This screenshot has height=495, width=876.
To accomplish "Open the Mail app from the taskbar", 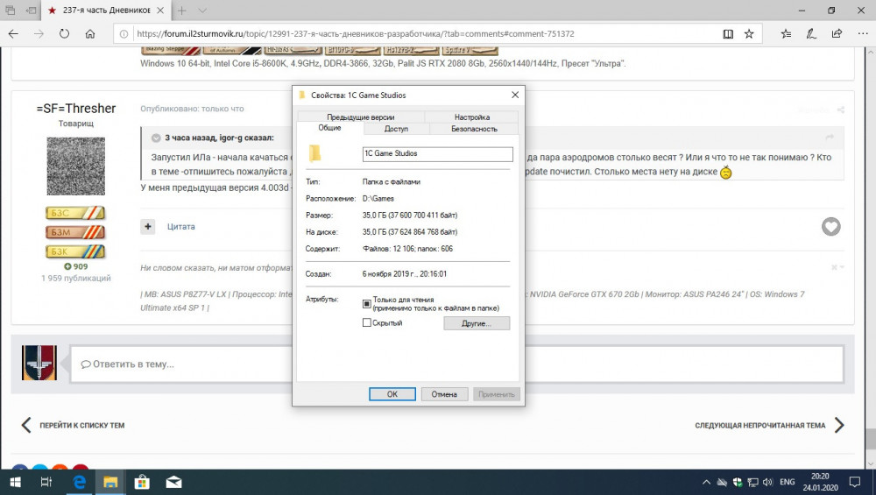I will pos(173,482).
